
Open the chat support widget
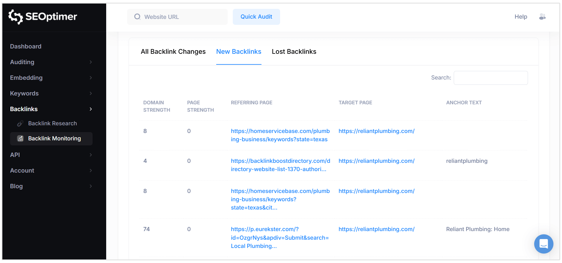[543, 244]
